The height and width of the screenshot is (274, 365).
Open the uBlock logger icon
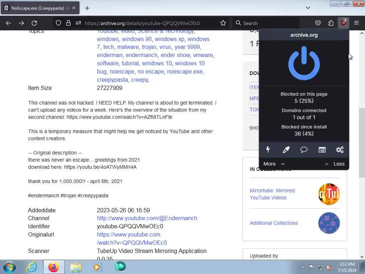point(322,149)
